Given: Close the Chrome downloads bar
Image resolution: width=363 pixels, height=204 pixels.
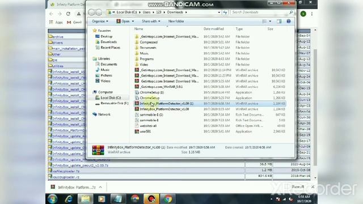Looking at the screenshot, I should 313,186.
